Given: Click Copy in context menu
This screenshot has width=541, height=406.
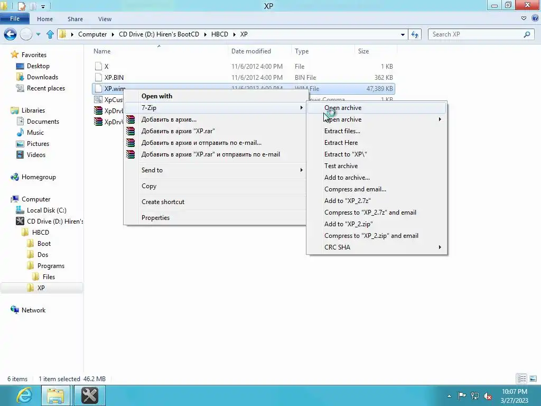Looking at the screenshot, I should coord(149,186).
